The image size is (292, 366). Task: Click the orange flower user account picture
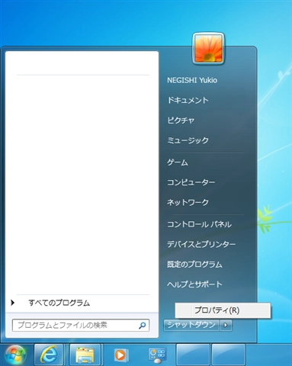(x=208, y=48)
